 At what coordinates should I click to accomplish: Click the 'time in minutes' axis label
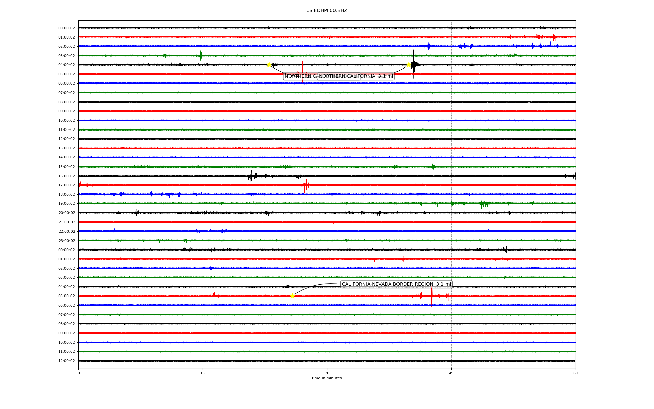pyautogui.click(x=327, y=378)
